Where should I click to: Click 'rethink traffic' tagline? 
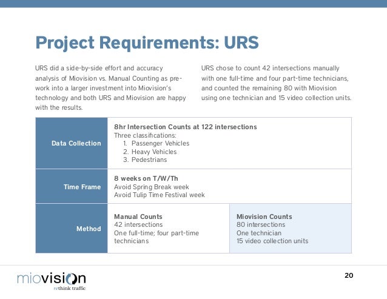point(70,288)
